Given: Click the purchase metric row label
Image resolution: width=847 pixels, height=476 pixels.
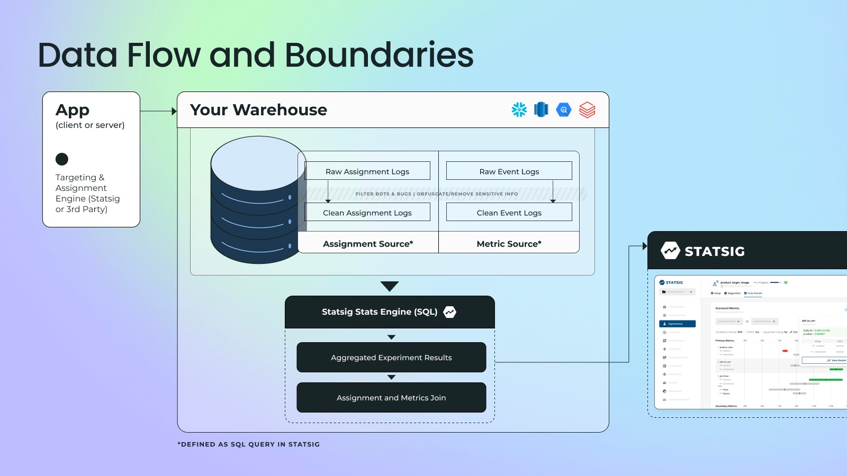Looking at the screenshot, I should tap(723, 376).
